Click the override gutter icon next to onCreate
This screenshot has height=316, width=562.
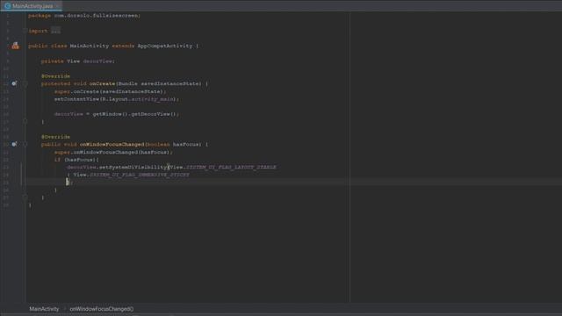click(x=14, y=83)
